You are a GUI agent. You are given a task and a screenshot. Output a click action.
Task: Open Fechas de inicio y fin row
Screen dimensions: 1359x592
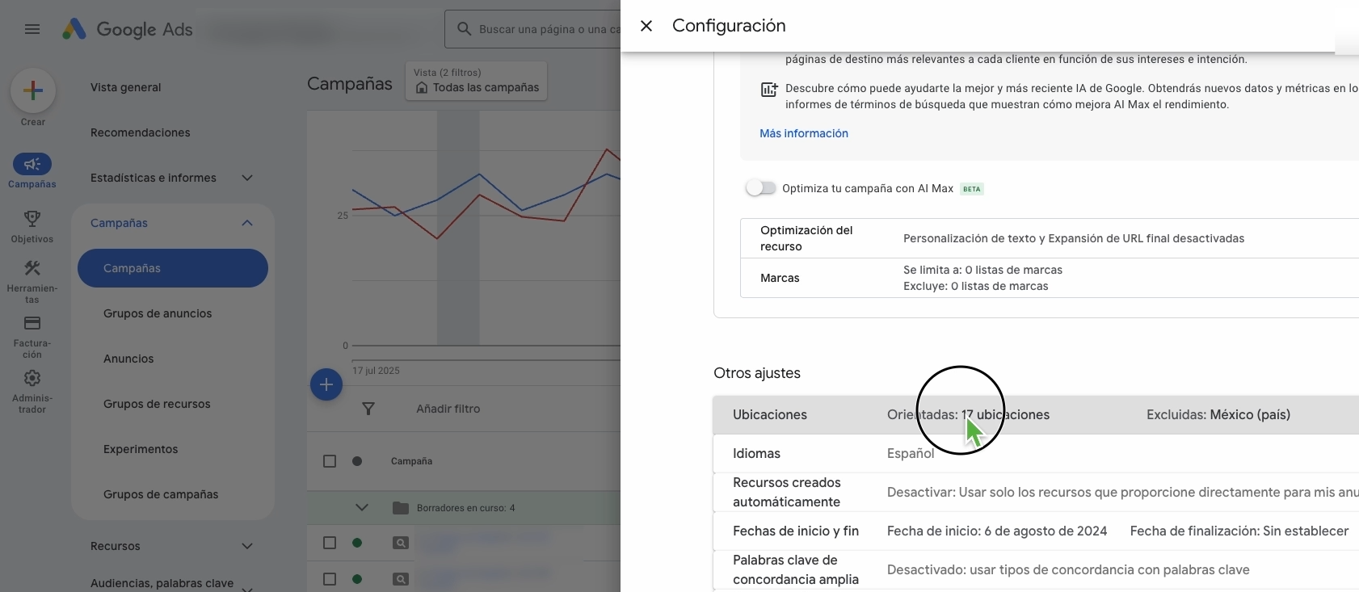[x=1036, y=531]
